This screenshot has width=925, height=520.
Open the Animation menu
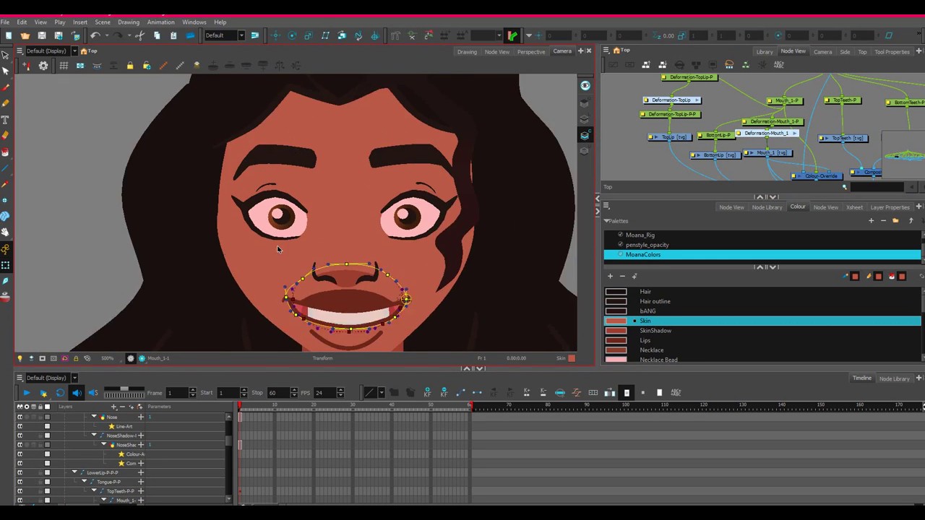[x=160, y=22]
